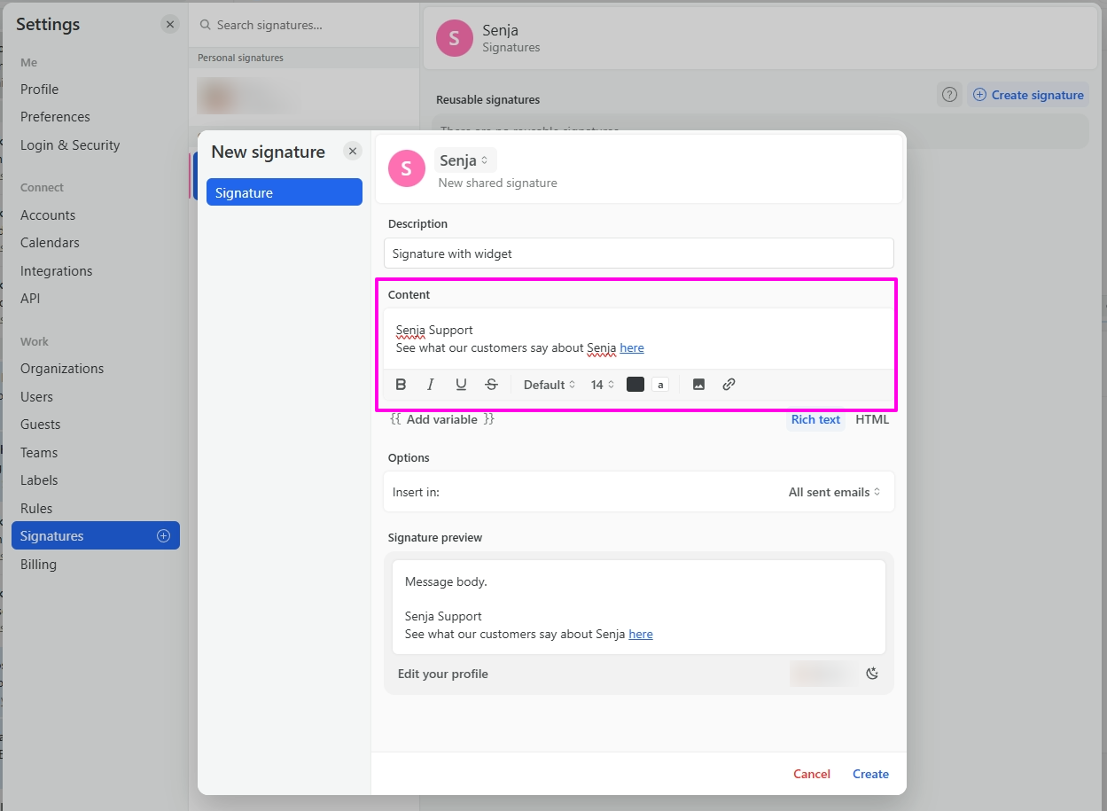
Task: Toggle bold formatting in signature editor
Action: point(401,385)
